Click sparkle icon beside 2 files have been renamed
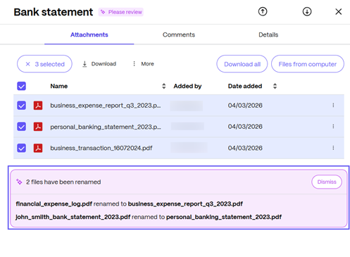The image size is (350, 257). click(19, 182)
